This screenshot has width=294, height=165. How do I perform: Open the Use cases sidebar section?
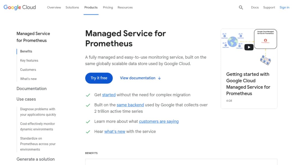26,99
